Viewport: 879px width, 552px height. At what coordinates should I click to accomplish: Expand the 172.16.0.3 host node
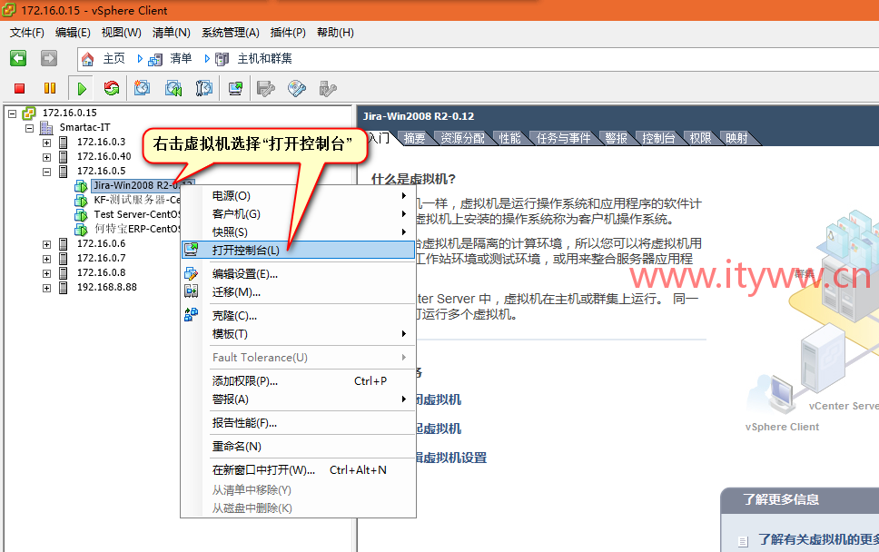click(47, 143)
